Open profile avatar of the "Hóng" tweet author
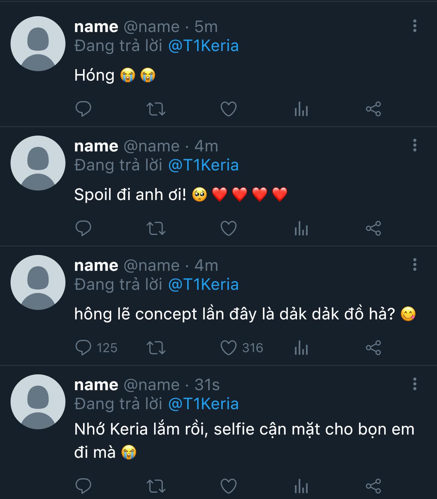 tap(38, 44)
